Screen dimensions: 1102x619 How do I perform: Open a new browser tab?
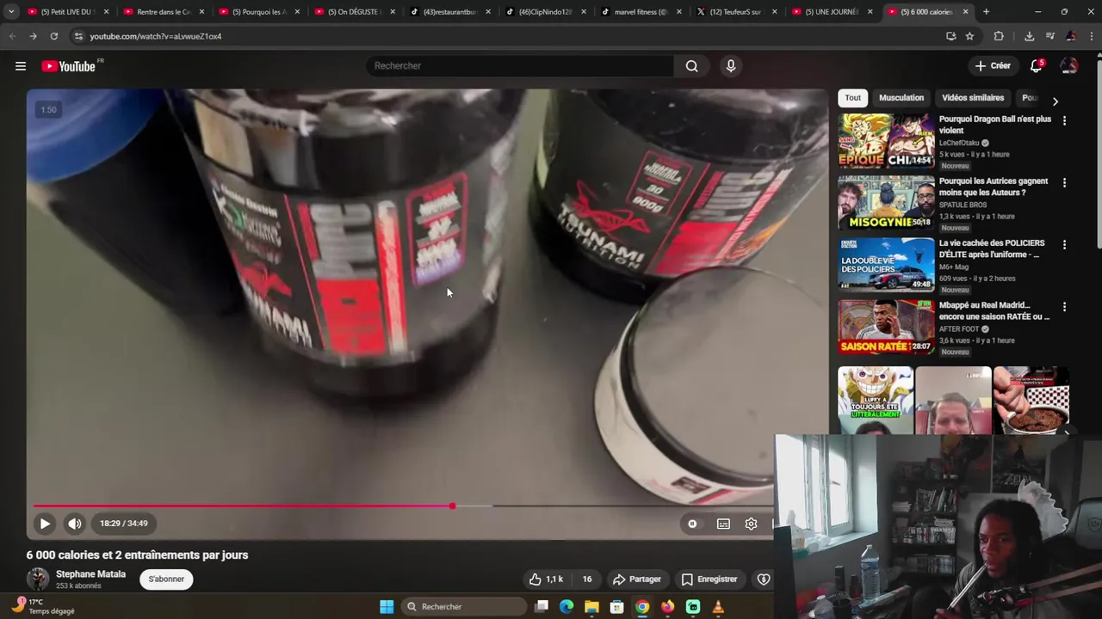(986, 12)
